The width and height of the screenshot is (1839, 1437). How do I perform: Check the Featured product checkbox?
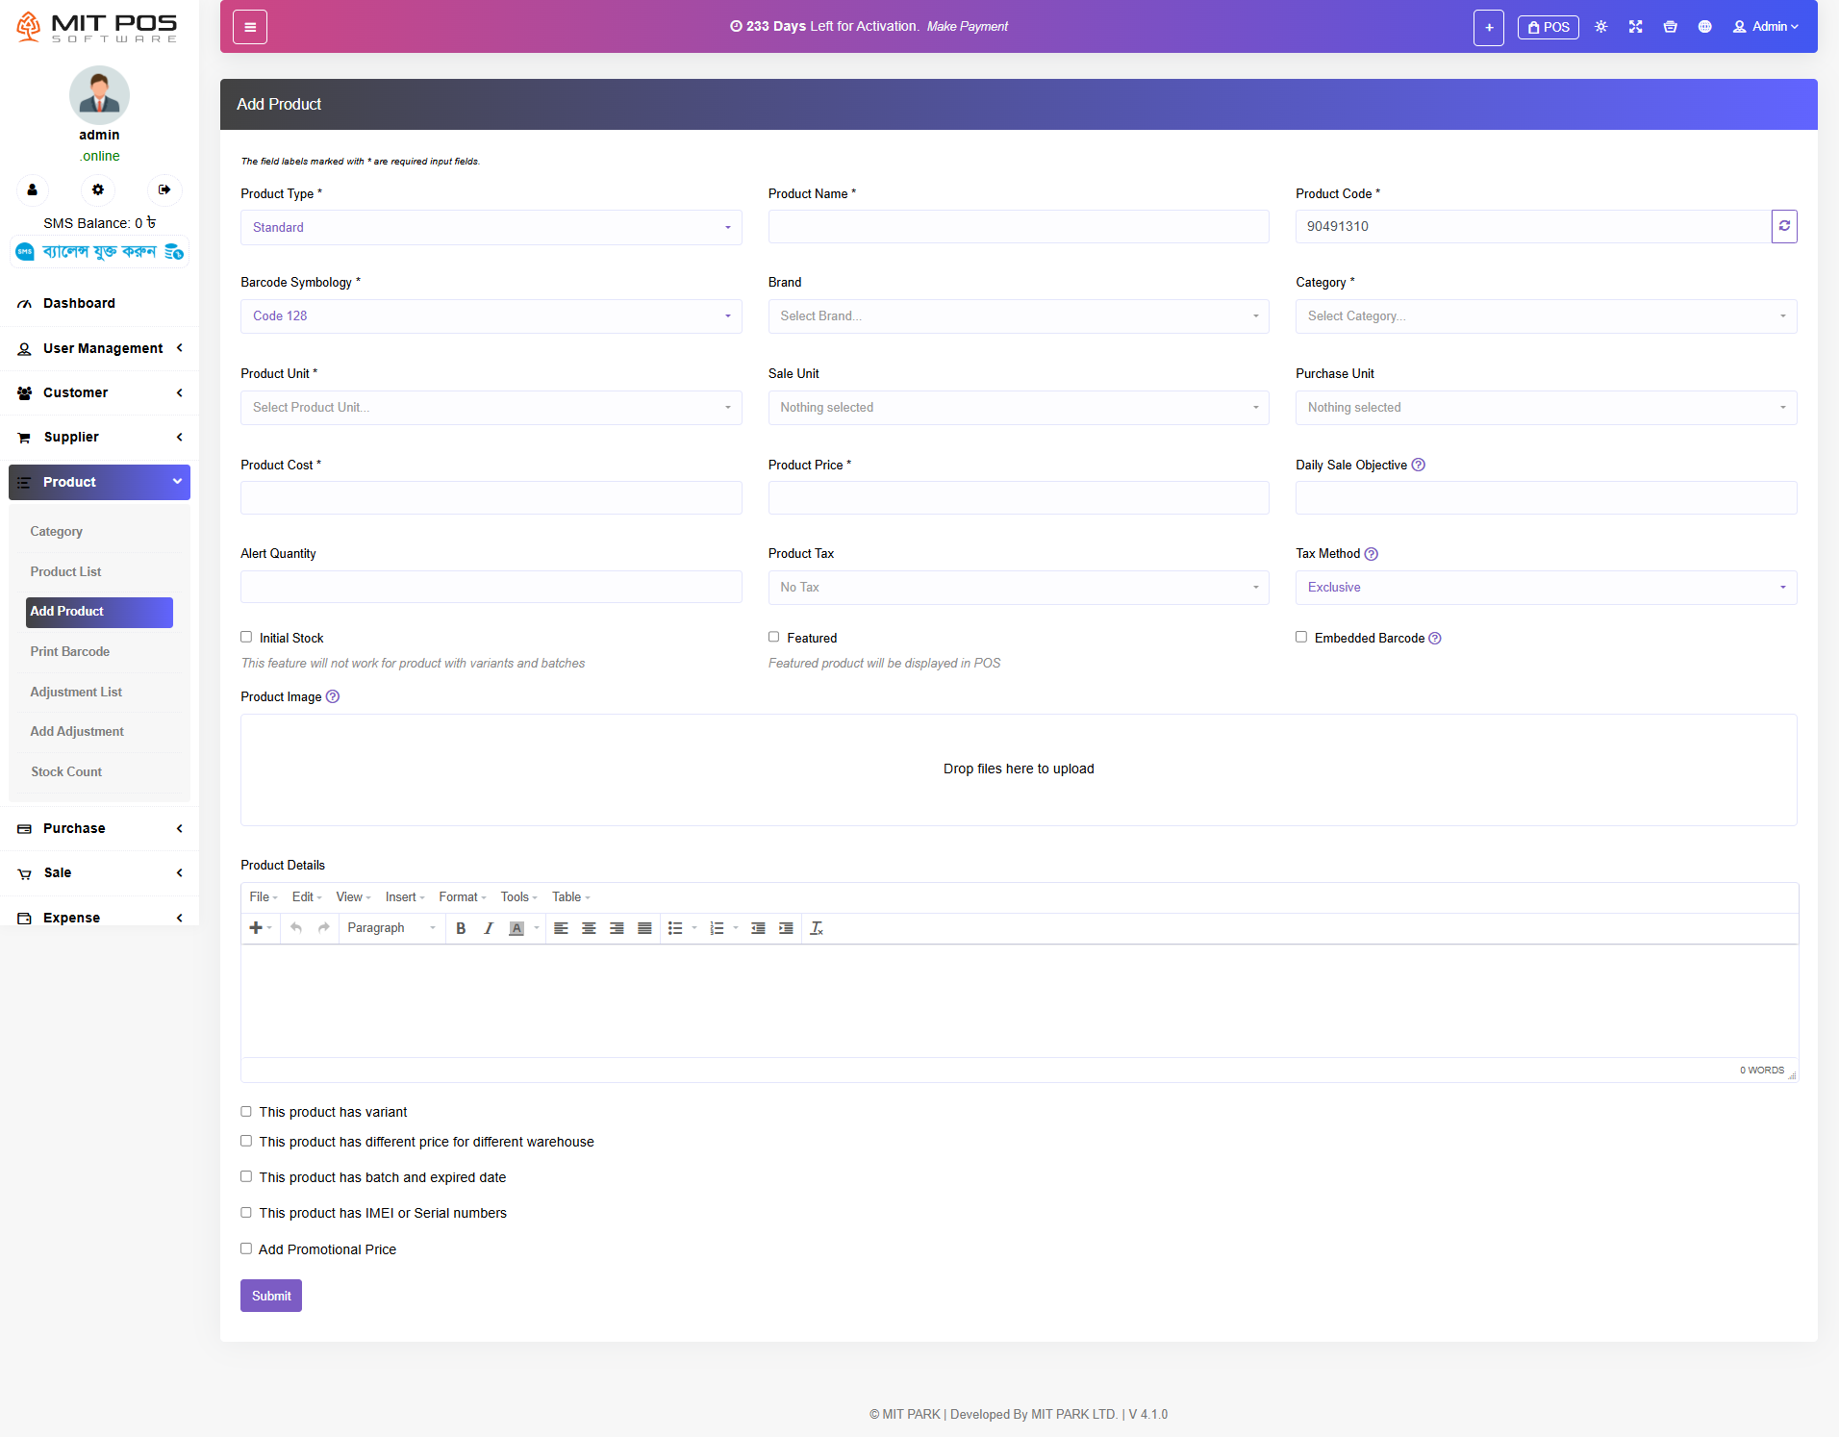pyautogui.click(x=773, y=637)
